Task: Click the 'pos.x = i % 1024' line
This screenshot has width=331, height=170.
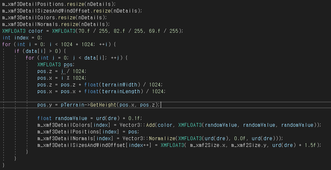Action: coord(61,78)
